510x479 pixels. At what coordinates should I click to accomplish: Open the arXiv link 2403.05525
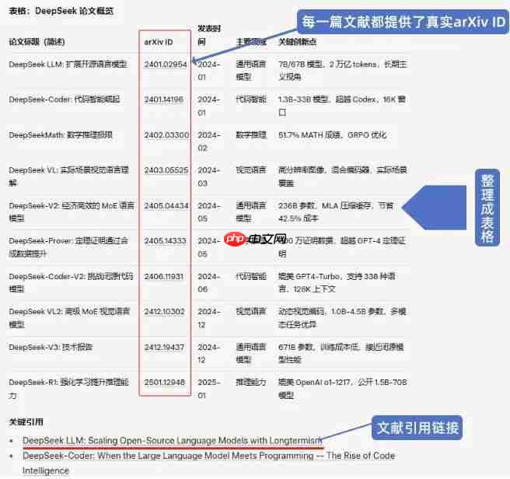tap(166, 170)
